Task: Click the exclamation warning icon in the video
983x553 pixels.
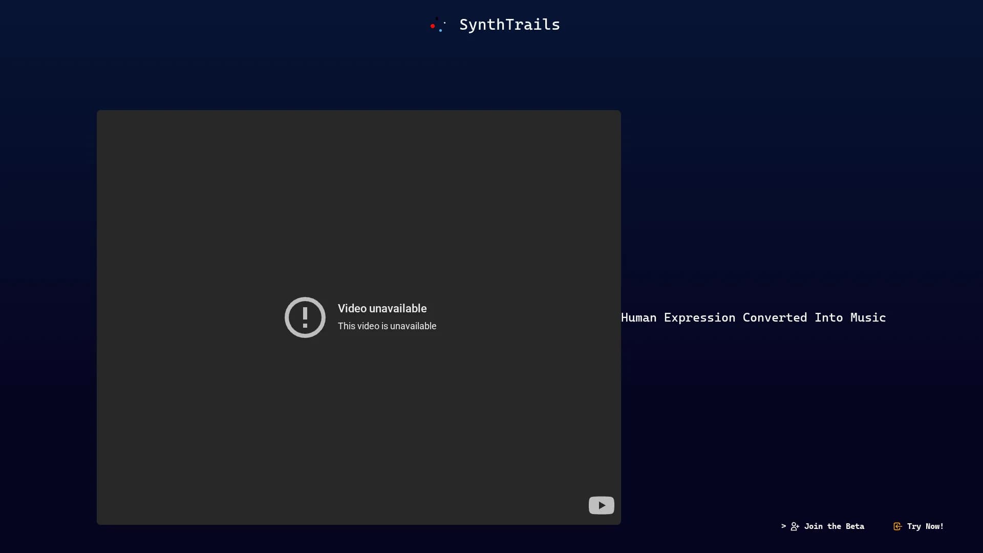Action: pyautogui.click(x=305, y=317)
